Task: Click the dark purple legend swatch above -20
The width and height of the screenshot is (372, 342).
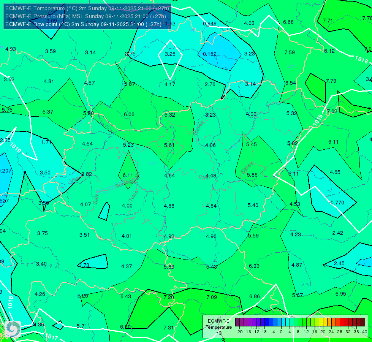Action: [237, 322]
